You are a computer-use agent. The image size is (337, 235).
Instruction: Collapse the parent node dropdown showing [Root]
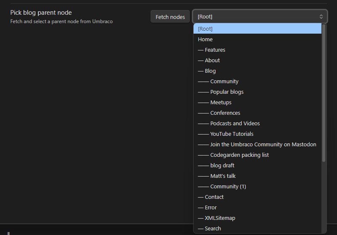click(x=260, y=17)
